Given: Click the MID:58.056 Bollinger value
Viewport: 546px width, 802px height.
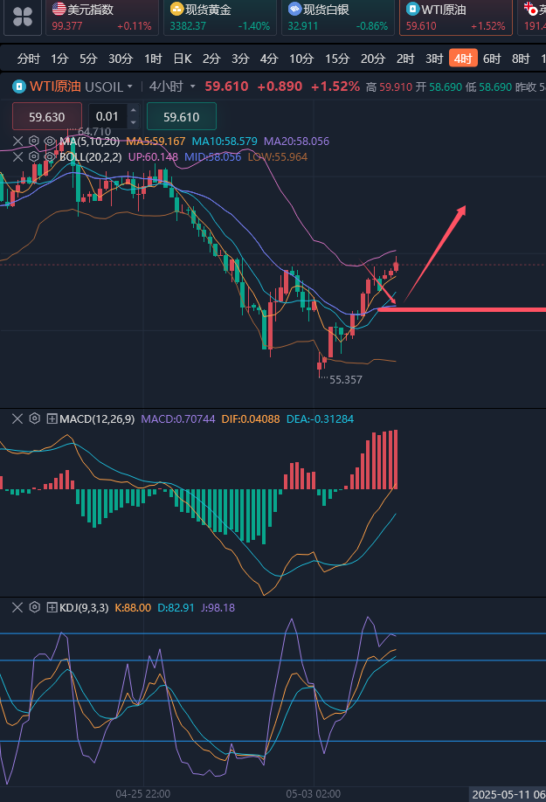Looking at the screenshot, I should [x=212, y=157].
